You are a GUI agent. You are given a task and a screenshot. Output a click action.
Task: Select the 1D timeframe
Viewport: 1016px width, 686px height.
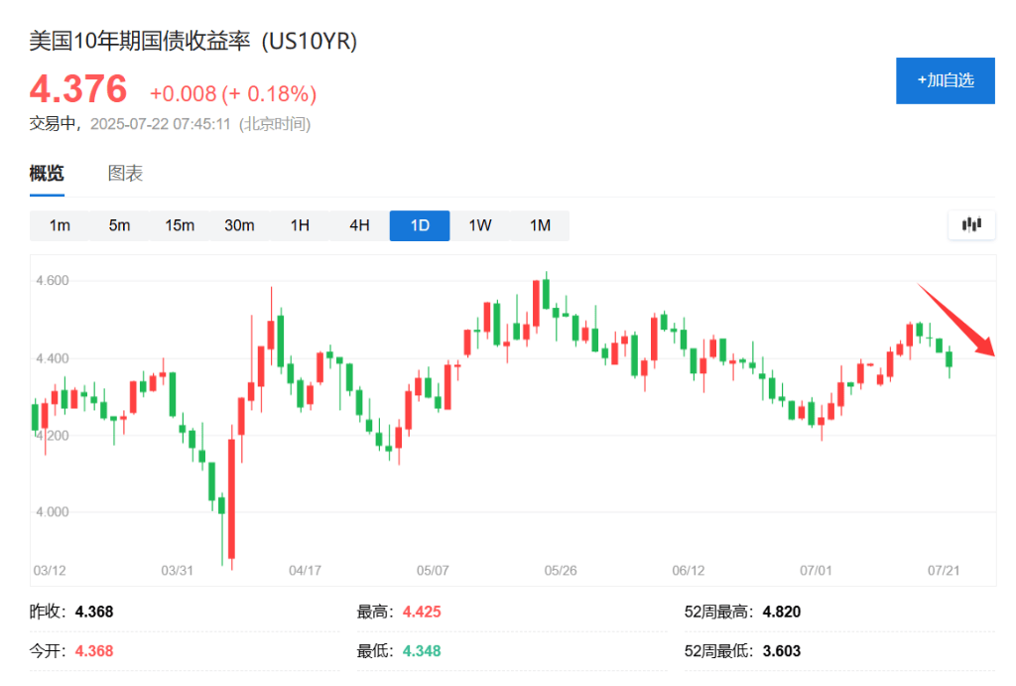coord(420,225)
